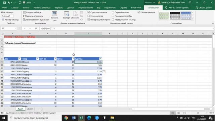
Task: Select column E header
Action: click(88, 34)
